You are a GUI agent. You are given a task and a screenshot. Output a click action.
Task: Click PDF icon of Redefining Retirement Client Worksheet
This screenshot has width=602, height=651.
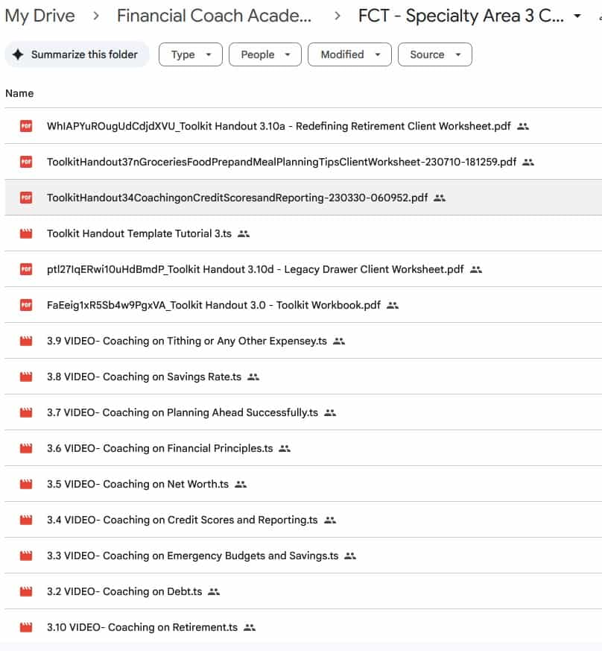[26, 126]
